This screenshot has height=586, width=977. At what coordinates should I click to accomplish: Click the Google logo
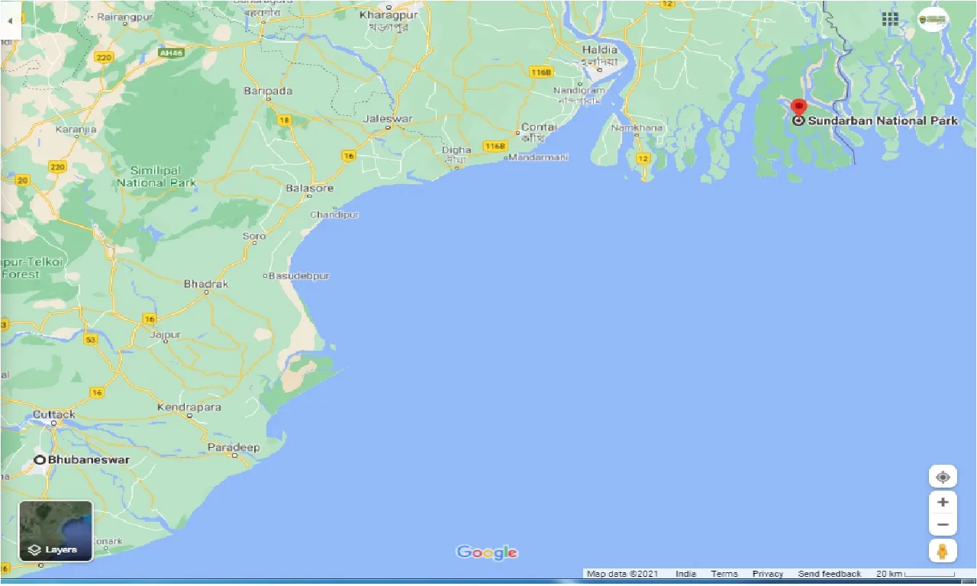pos(486,552)
